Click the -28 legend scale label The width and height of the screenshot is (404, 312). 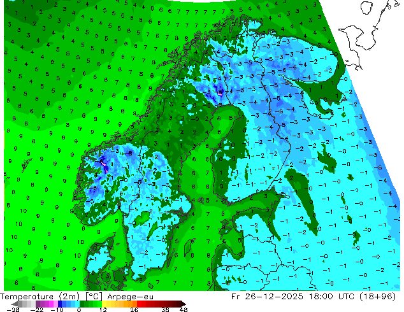click(x=13, y=309)
